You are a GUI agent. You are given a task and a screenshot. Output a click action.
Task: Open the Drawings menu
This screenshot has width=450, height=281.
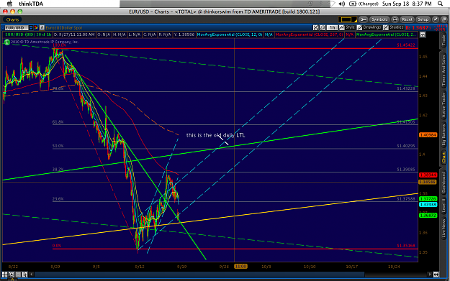coord(369,27)
